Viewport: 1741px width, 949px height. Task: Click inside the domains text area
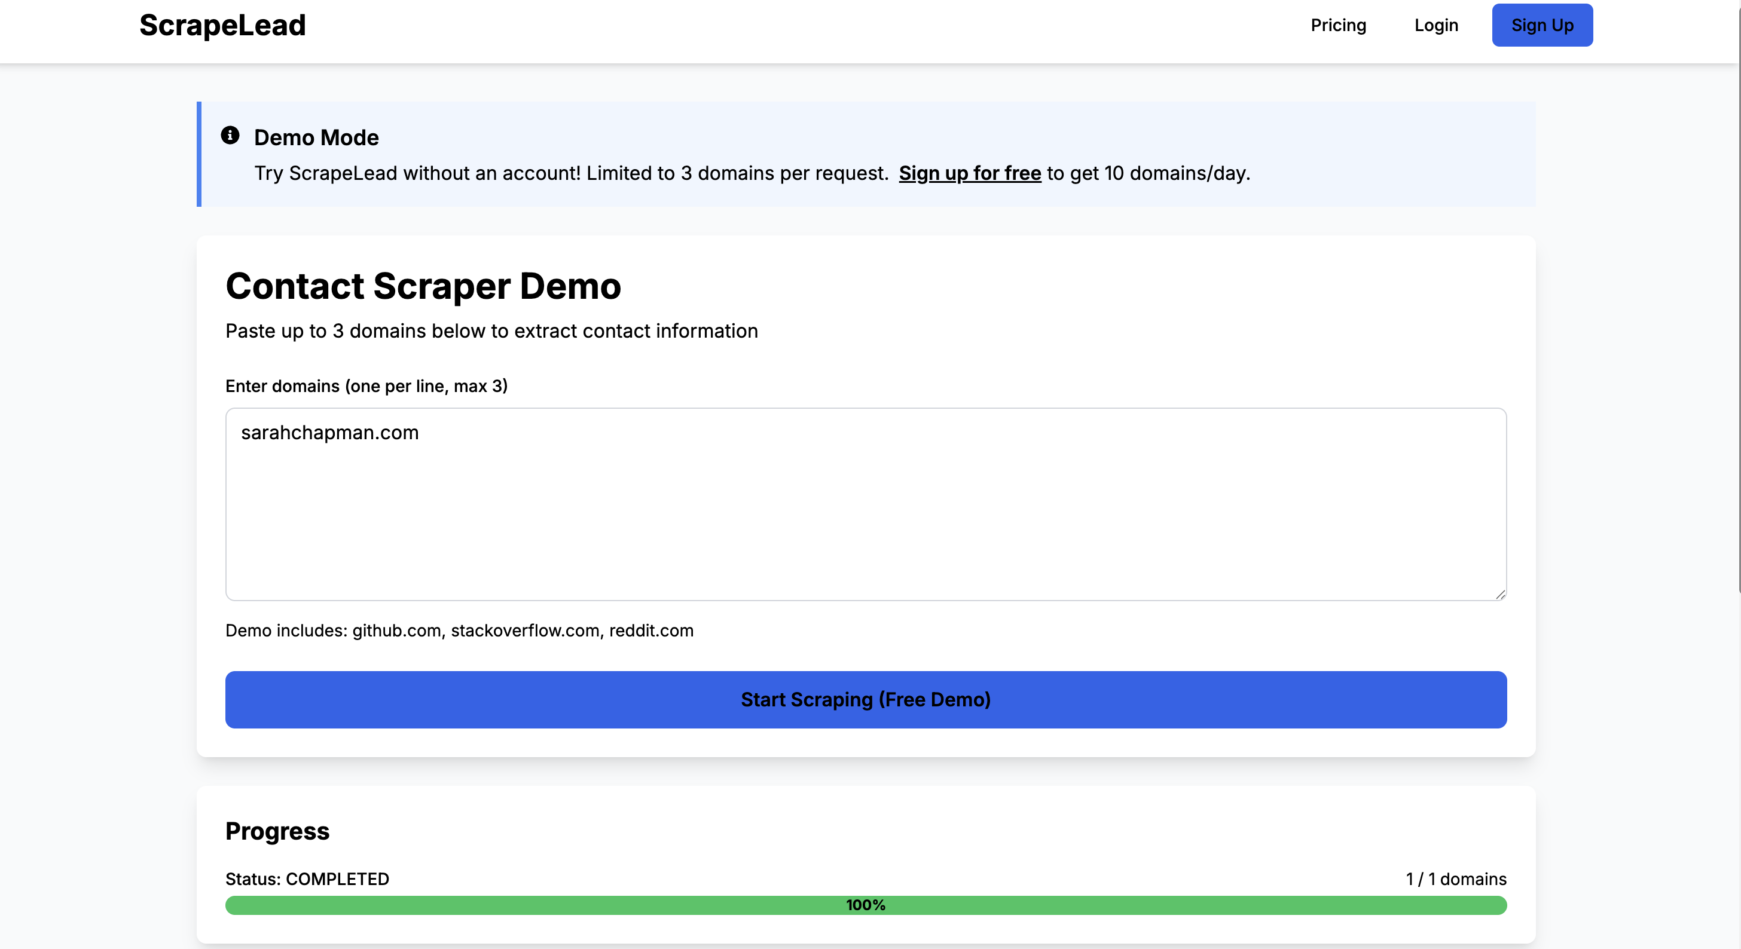[x=865, y=513]
